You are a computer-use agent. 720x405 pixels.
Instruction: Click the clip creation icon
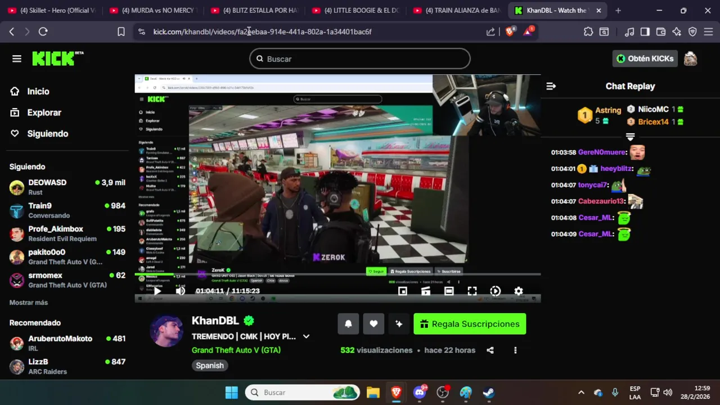426,291
